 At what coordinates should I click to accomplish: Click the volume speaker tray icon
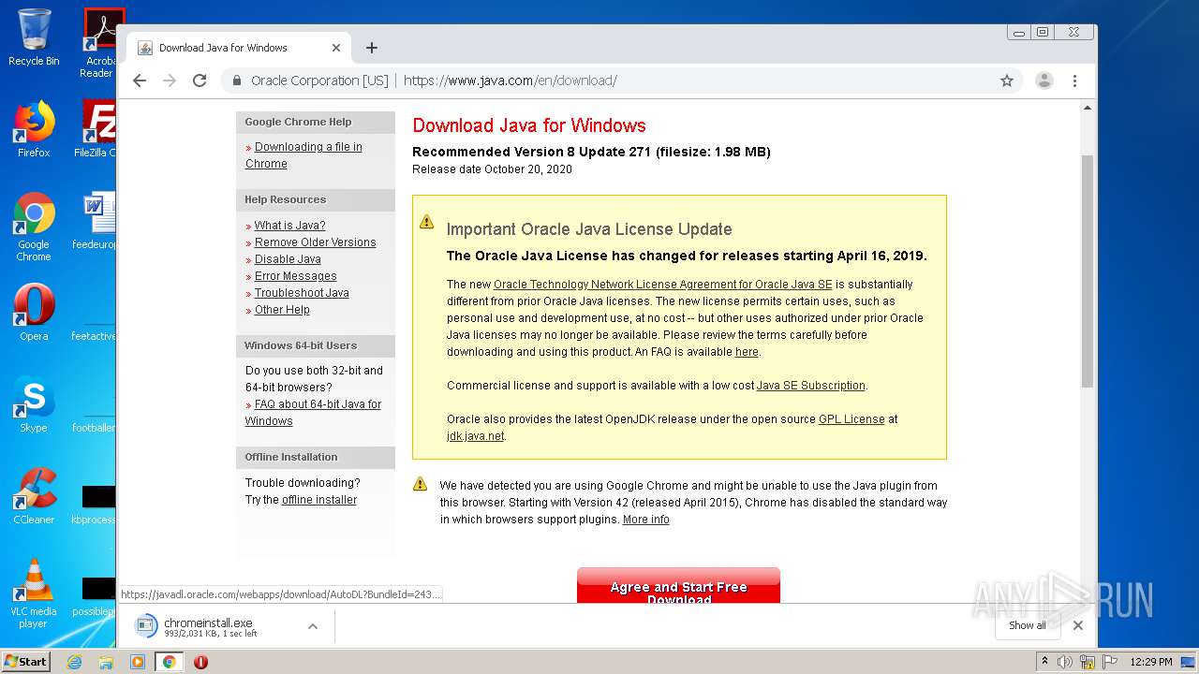[1065, 662]
